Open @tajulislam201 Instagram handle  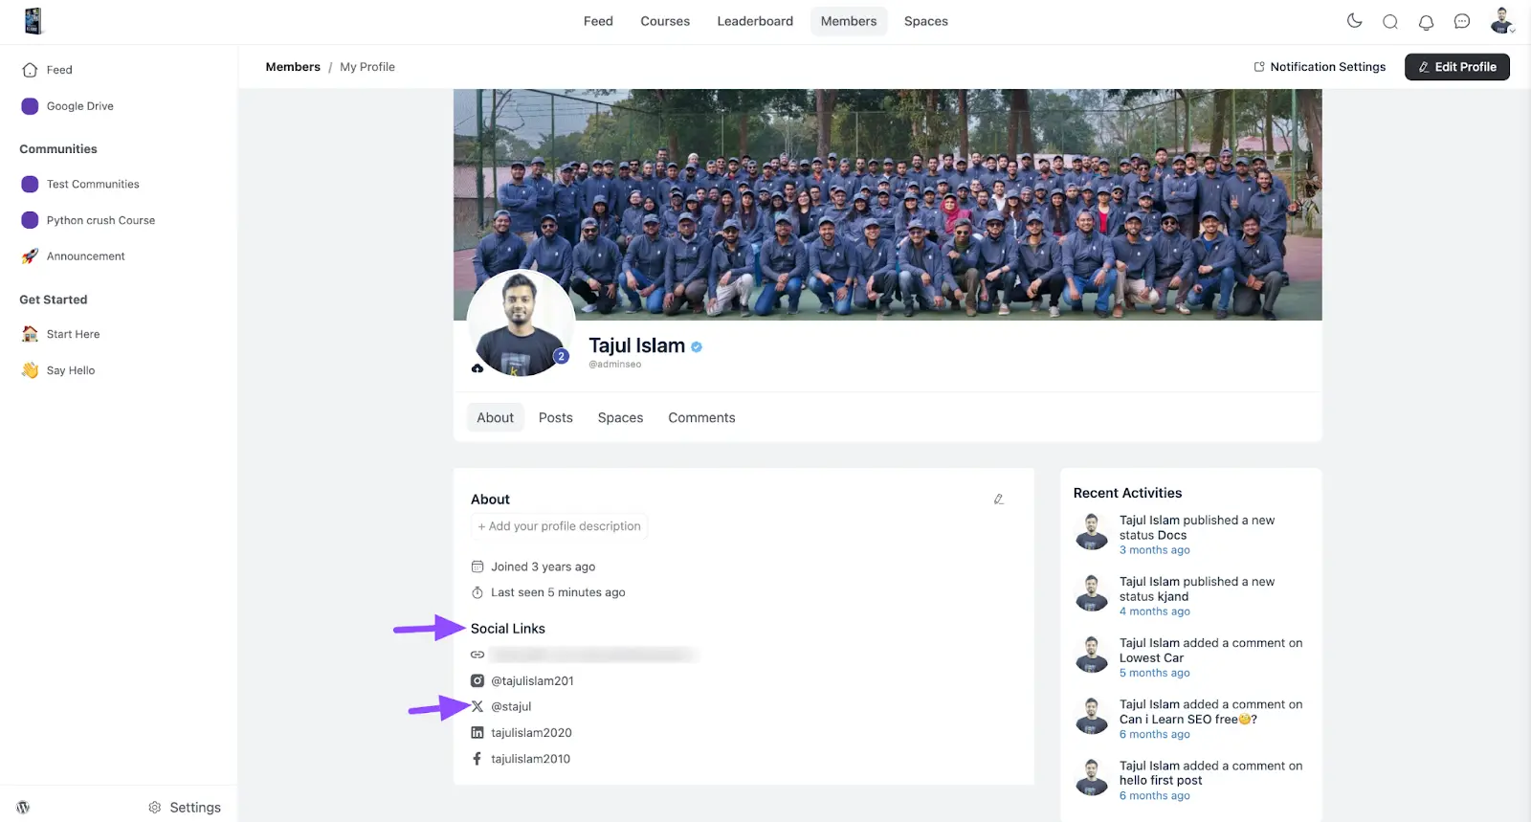pyautogui.click(x=532, y=681)
